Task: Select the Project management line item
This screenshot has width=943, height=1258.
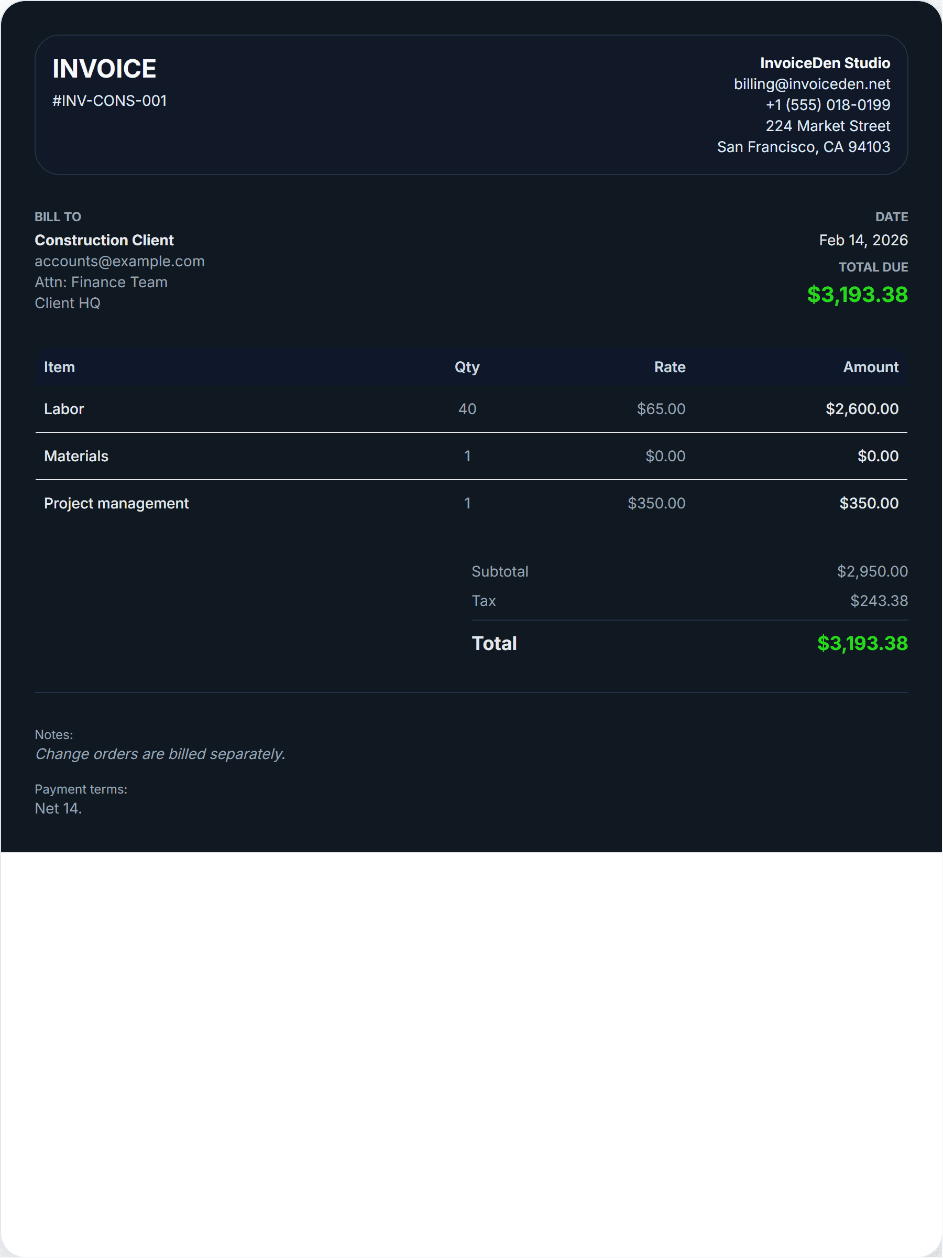Action: click(116, 503)
